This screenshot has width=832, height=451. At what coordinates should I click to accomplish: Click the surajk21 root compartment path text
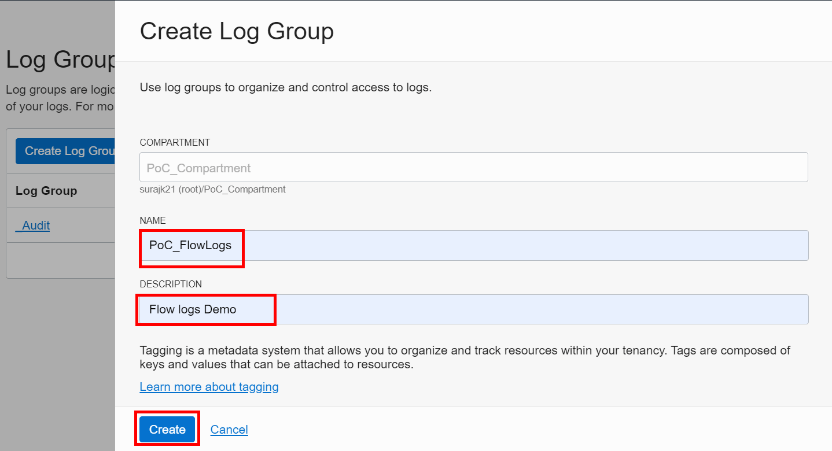212,189
